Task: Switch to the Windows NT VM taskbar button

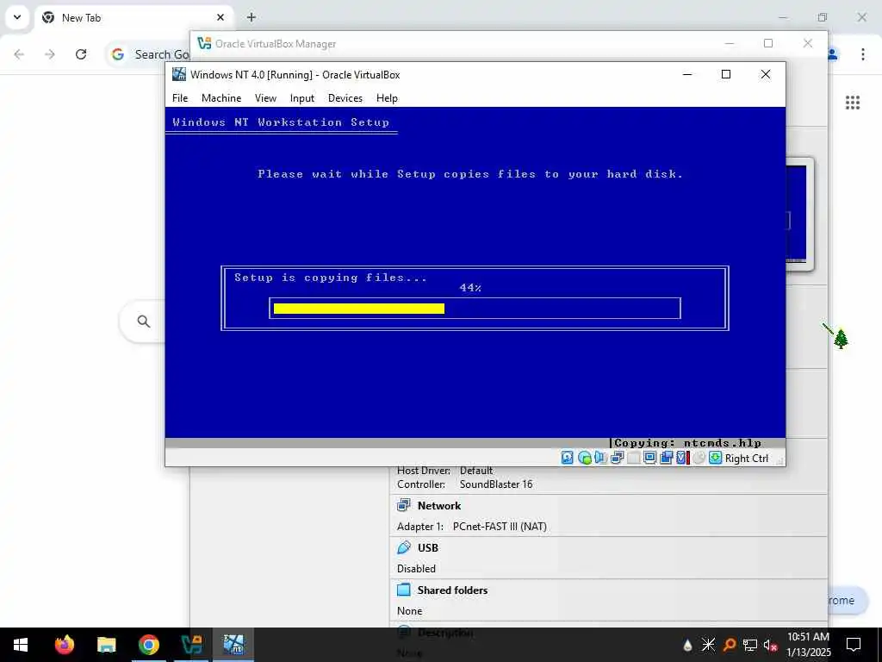Action: [x=233, y=645]
